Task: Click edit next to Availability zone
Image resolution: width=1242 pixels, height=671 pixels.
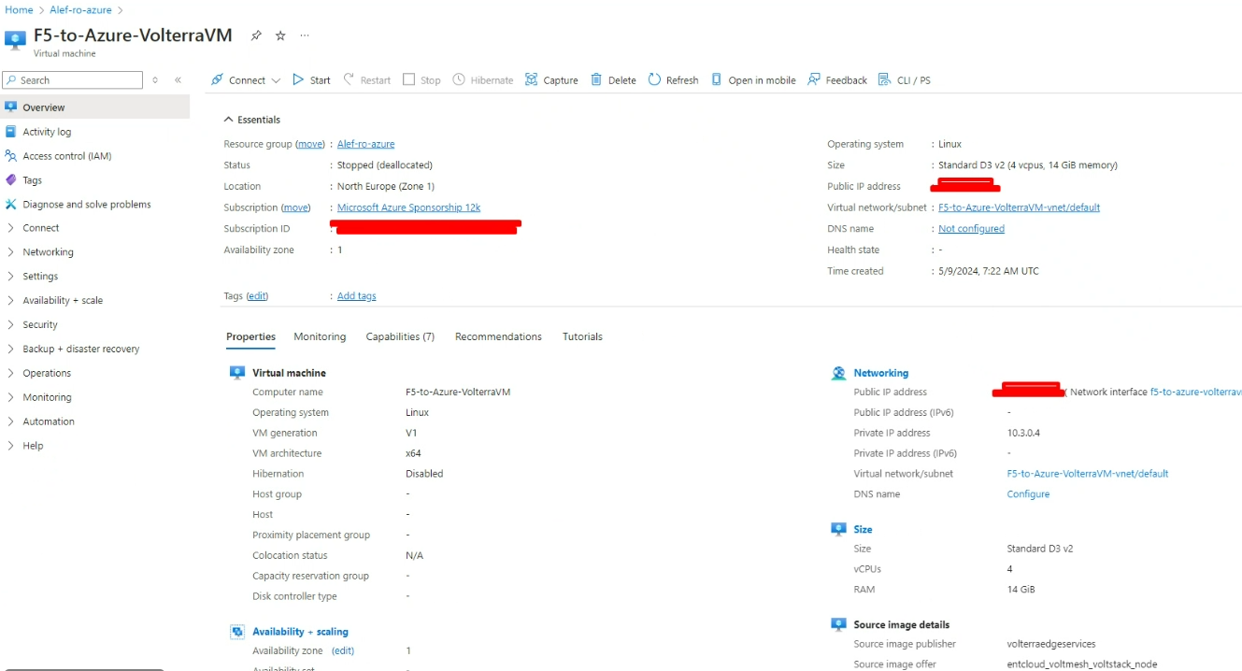Action: coord(343,651)
